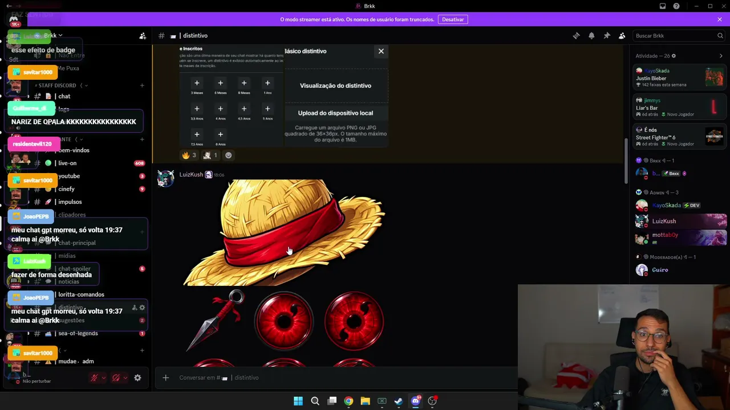Open server invite people icon beside Brkk
This screenshot has height=410, width=730.
tap(143, 36)
